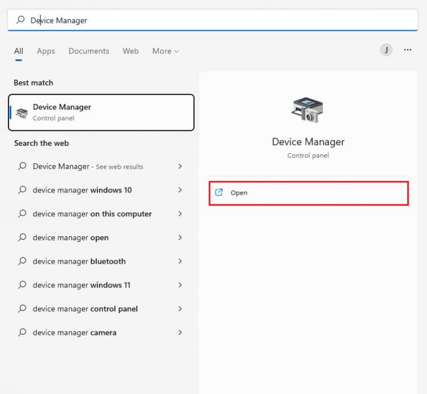Click in the search text field
This screenshot has width=427, height=394.
[228, 20]
